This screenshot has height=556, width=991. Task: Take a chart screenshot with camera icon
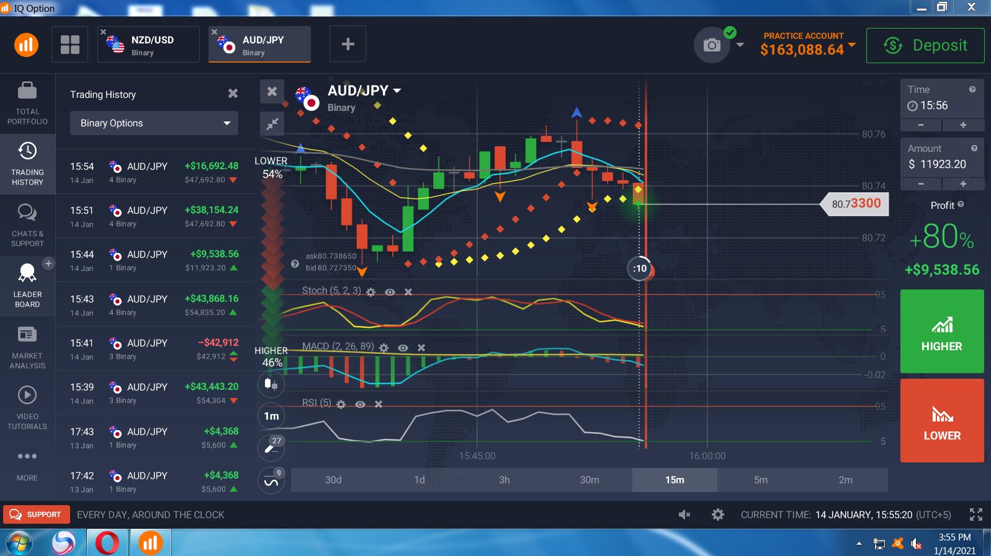712,45
